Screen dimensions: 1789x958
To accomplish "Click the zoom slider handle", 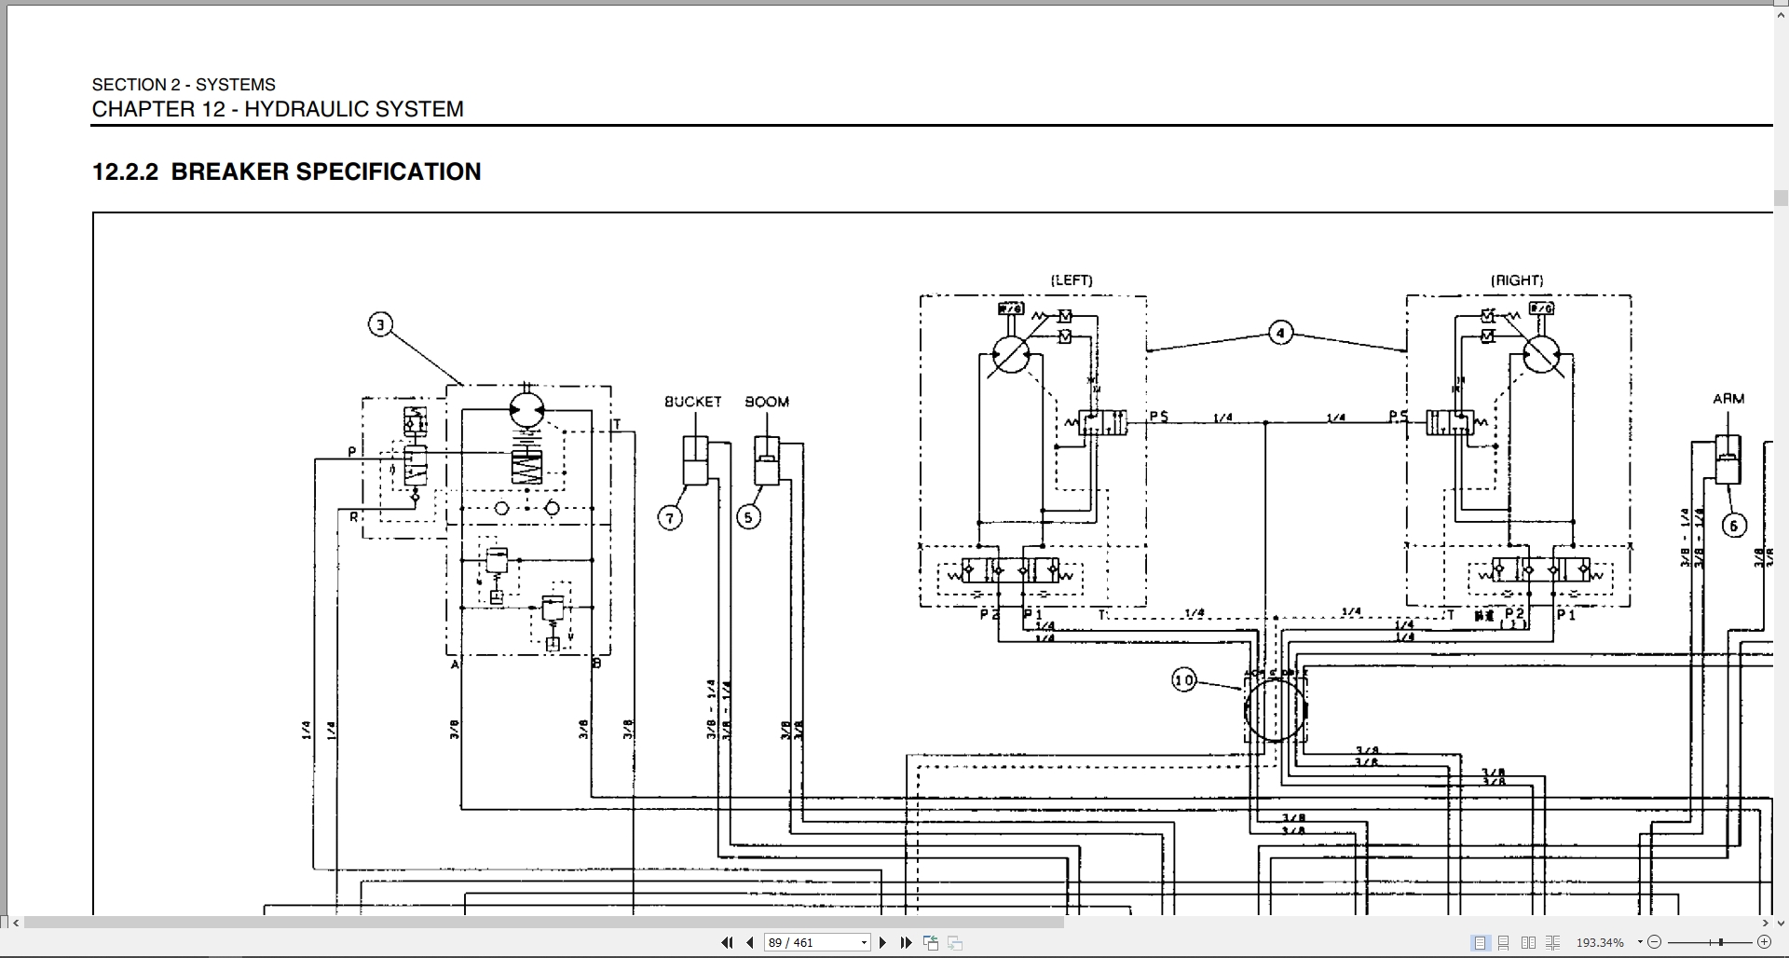I will coord(1721,943).
